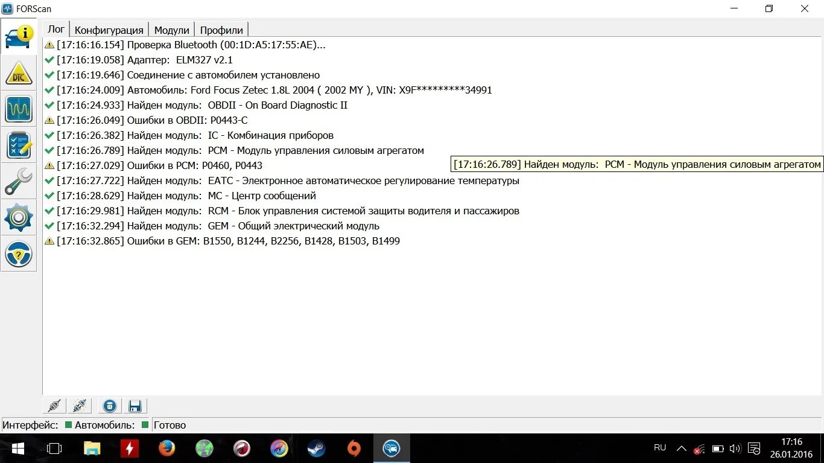Click the warning icon of the GEM errors line
Image resolution: width=824 pixels, height=463 pixels.
[x=49, y=241]
